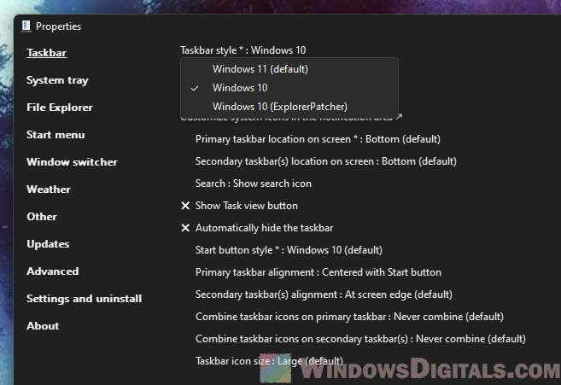Open the Other section
The image size is (561, 385).
tap(42, 217)
